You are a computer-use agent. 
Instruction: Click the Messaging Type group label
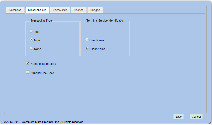coord(41,20)
